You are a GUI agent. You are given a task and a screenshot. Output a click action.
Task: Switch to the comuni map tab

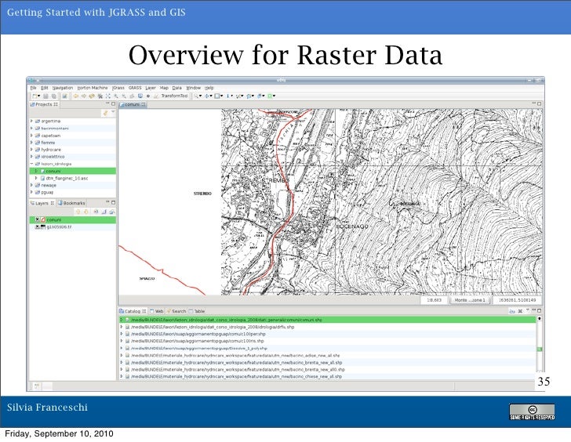(x=133, y=104)
